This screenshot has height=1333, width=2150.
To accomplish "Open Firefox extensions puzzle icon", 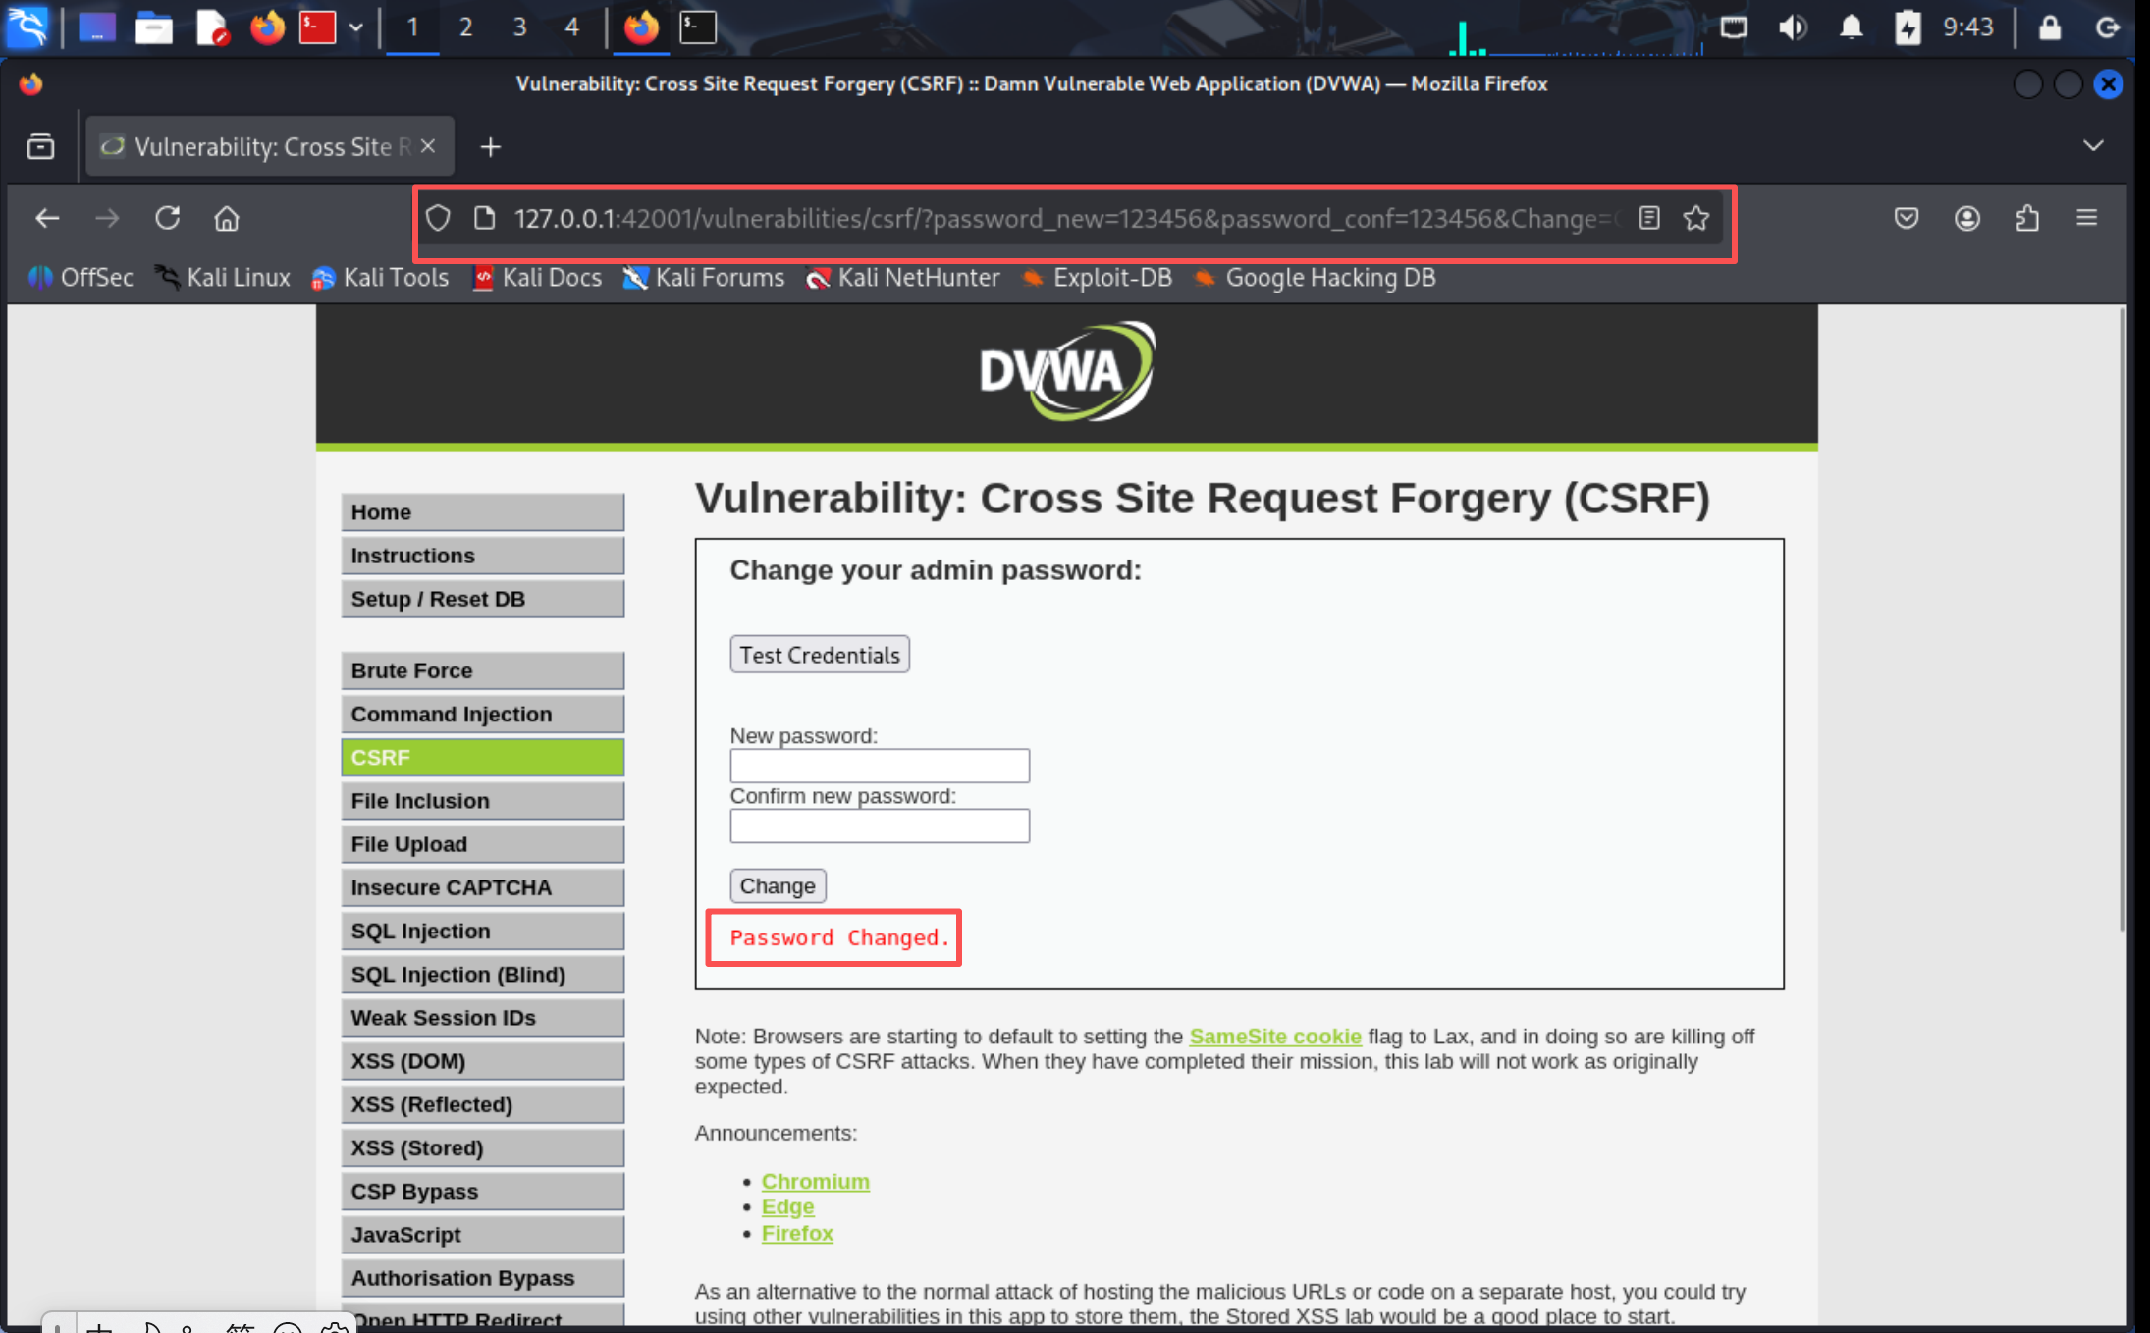I will click(2027, 218).
